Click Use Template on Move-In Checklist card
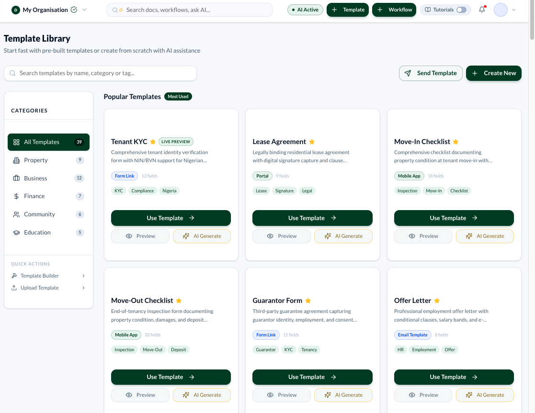 [x=454, y=218]
